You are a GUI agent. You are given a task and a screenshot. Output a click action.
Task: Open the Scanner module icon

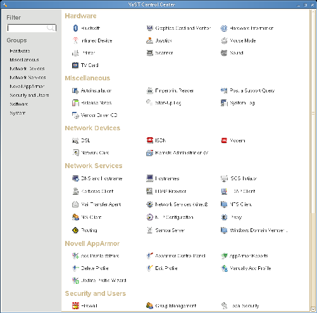click(x=150, y=53)
